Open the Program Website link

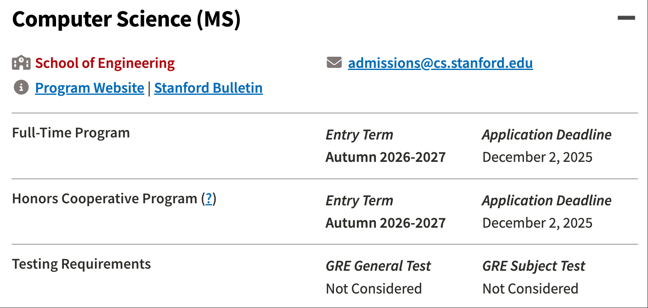(x=90, y=88)
